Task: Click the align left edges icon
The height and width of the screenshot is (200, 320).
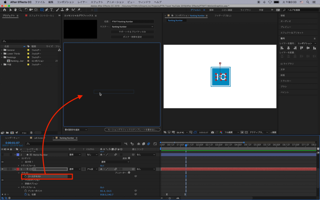Action: tap(282, 48)
